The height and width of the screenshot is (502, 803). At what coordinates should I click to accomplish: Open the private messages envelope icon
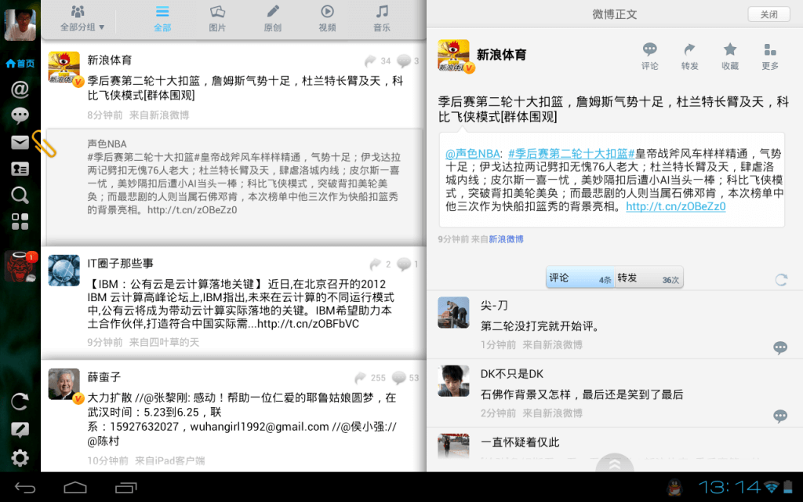20,143
